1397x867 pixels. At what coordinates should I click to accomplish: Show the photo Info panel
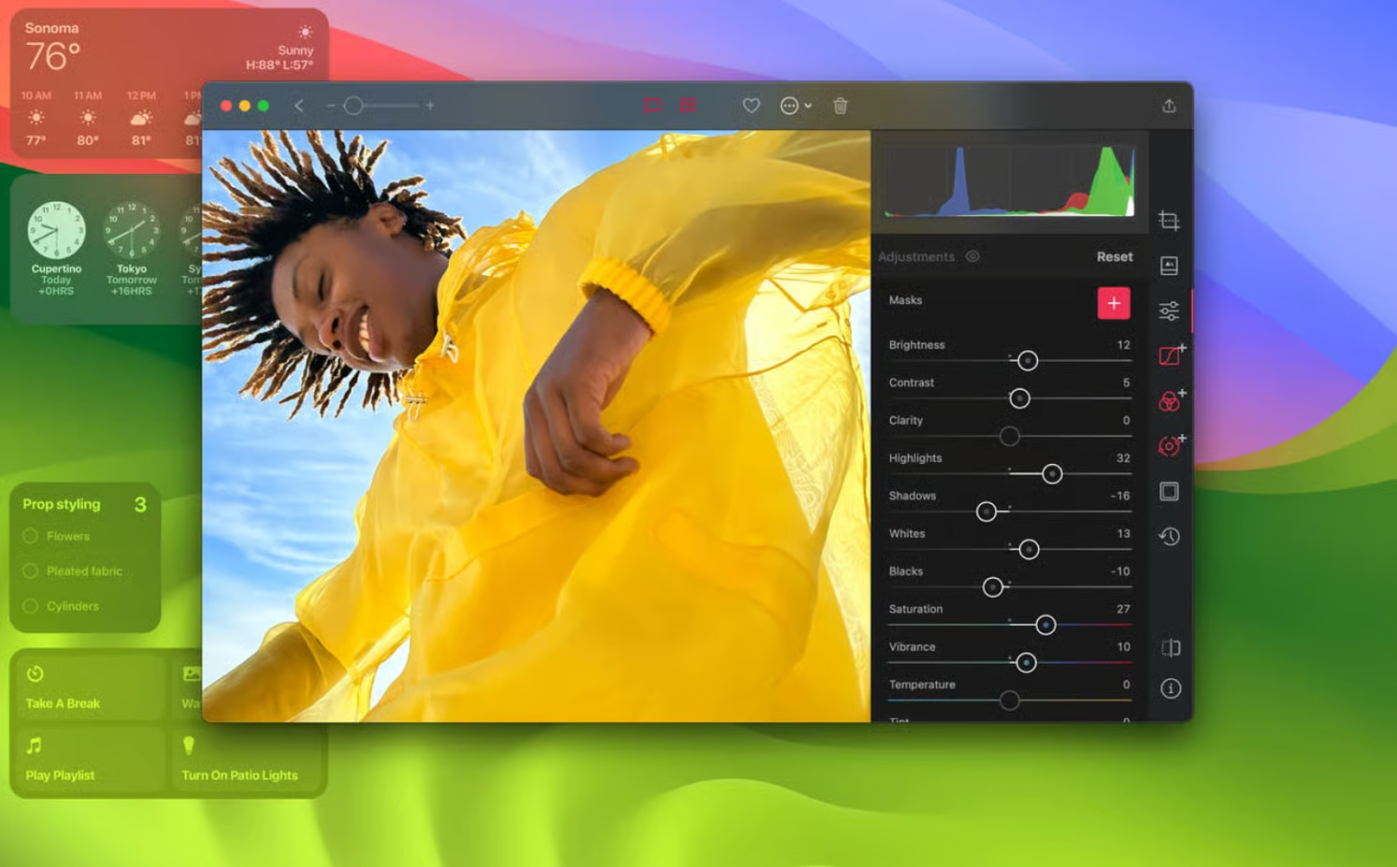(x=1169, y=688)
